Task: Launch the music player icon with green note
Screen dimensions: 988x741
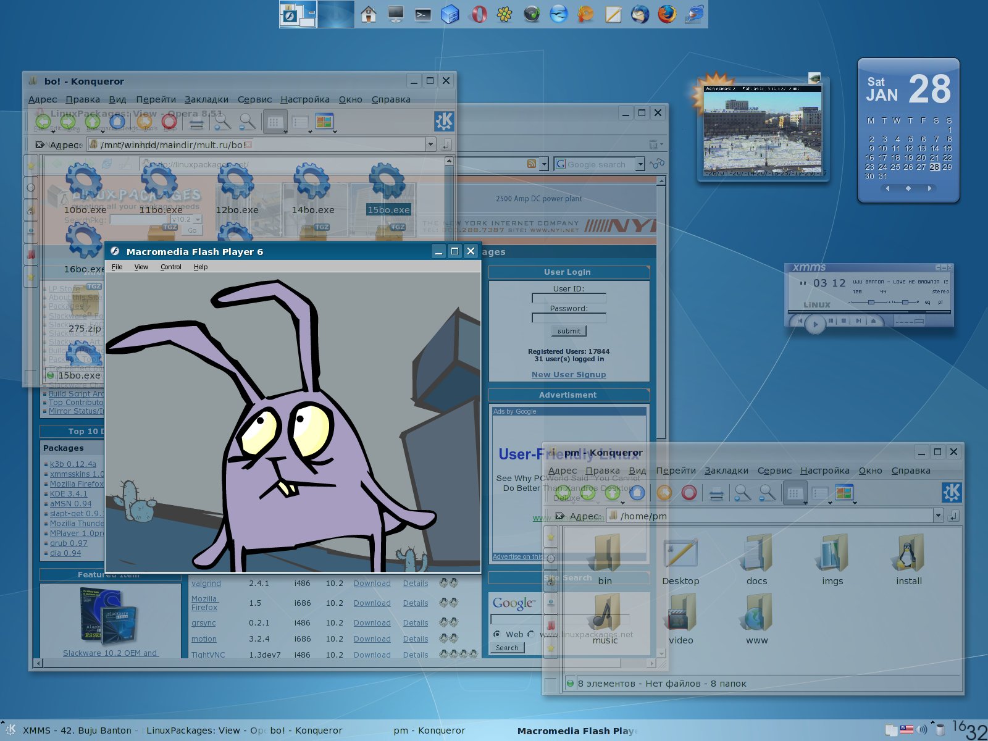Action: click(x=532, y=14)
